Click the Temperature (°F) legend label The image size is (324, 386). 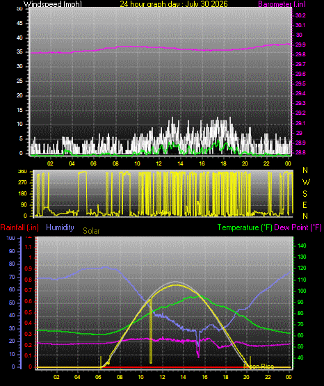(245, 227)
